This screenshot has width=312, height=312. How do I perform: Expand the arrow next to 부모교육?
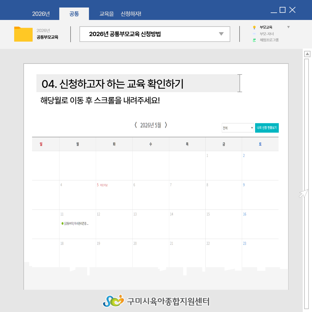click(288, 27)
